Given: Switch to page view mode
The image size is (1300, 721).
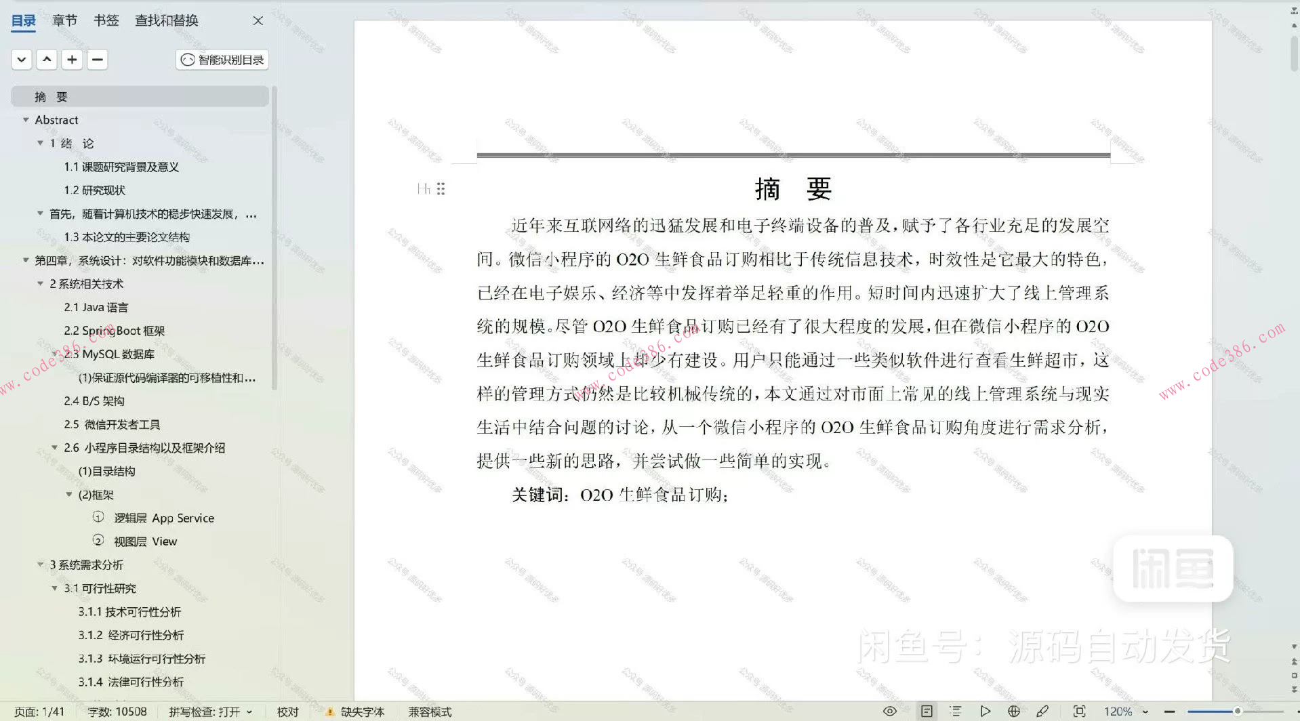Looking at the screenshot, I should point(927,711).
